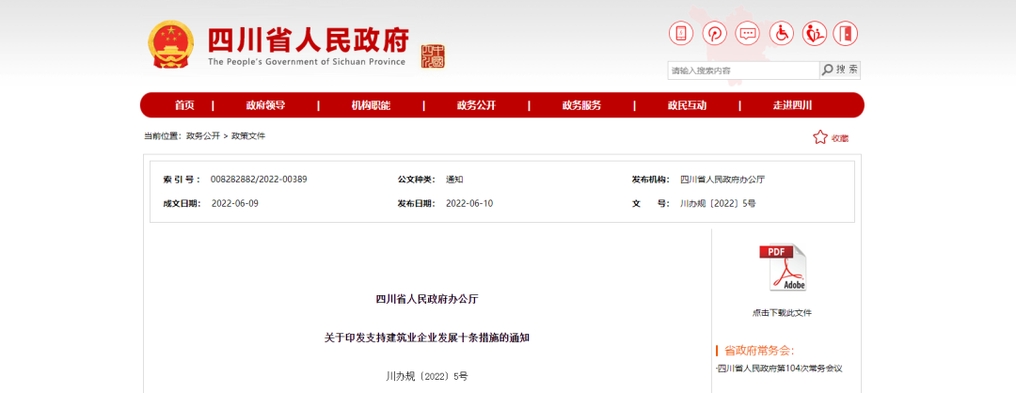This screenshot has width=1016, height=393.
Task: Click the door login icon
Action: coord(846,34)
